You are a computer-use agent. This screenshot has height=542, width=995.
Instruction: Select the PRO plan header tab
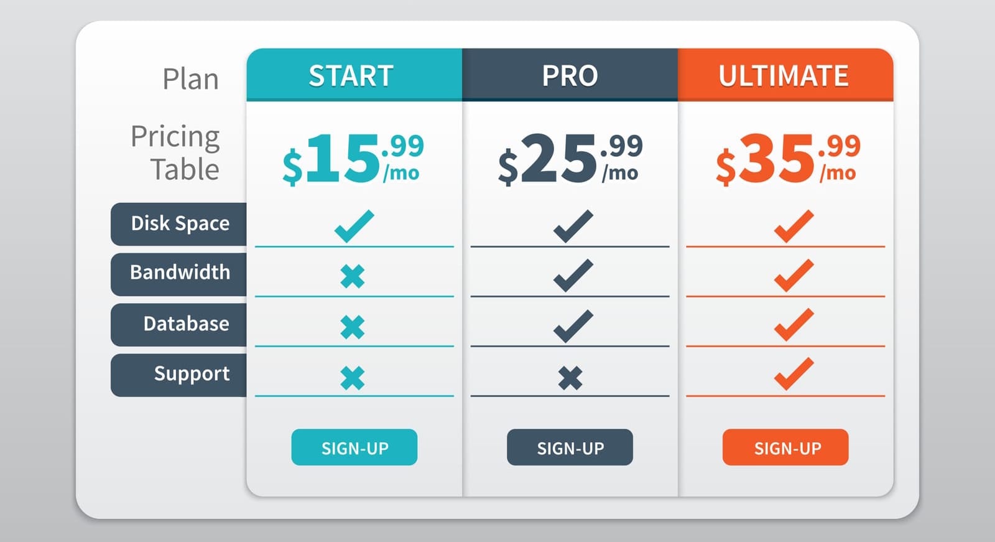[x=570, y=75]
